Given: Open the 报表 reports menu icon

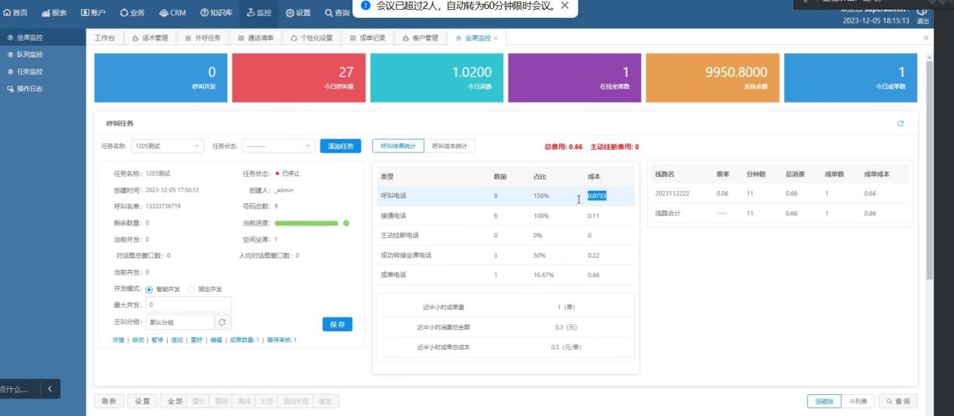Looking at the screenshot, I should (x=46, y=13).
